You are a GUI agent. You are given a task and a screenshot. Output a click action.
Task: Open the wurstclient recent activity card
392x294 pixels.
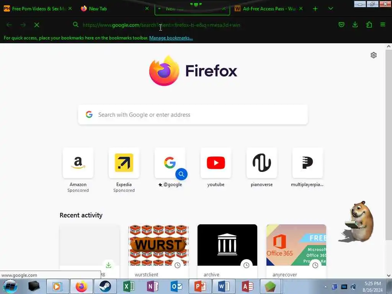pos(158,251)
